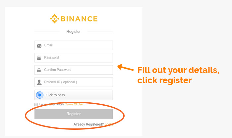Focus the Confirm Password input field
This screenshot has width=232, height=138.
(74, 70)
